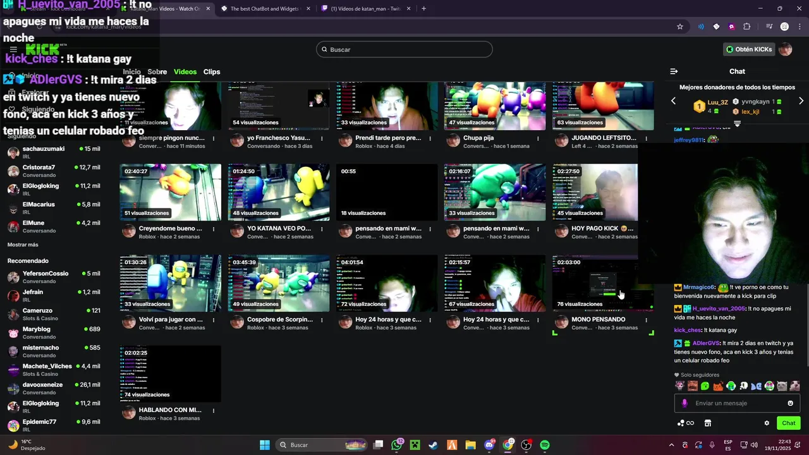This screenshot has width=809, height=455.
Task: Show previous top donors page arrow
Action: tap(673, 101)
